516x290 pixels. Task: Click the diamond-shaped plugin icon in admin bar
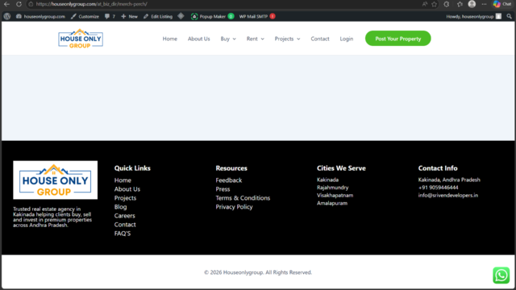pos(181,16)
